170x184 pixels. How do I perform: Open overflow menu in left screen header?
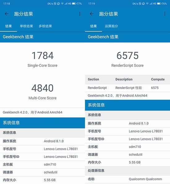80,14
